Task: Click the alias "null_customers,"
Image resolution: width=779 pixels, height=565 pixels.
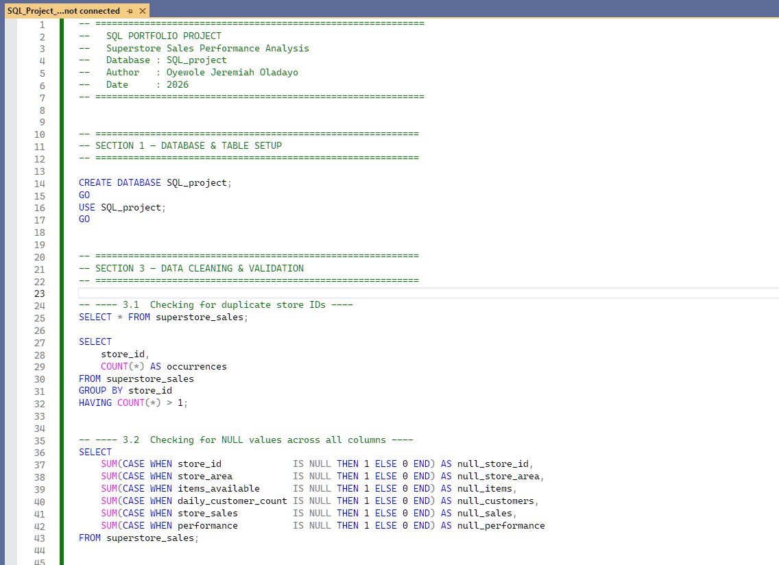Action: coord(497,501)
